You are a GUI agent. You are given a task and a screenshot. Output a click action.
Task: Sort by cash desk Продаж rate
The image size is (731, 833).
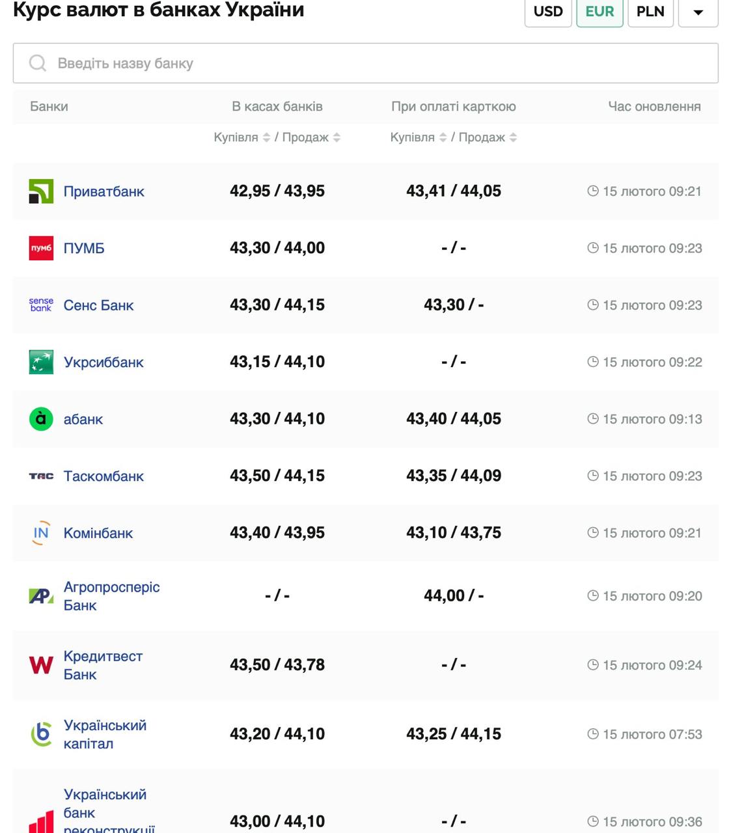pos(337,137)
